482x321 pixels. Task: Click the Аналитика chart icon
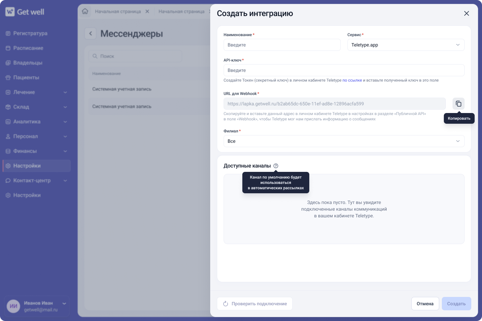point(8,122)
